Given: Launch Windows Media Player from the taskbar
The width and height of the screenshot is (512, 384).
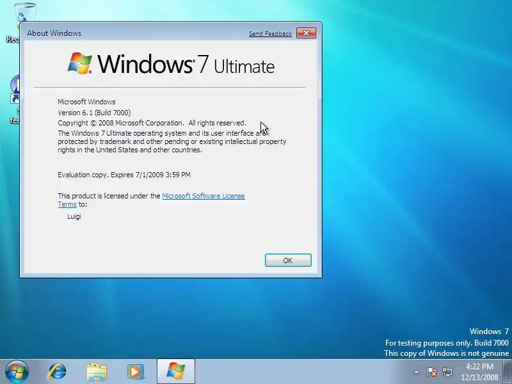Looking at the screenshot, I should 136,372.
